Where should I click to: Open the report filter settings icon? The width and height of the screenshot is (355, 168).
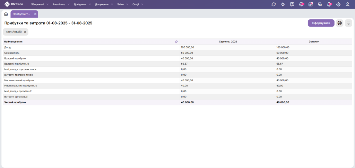point(348,23)
